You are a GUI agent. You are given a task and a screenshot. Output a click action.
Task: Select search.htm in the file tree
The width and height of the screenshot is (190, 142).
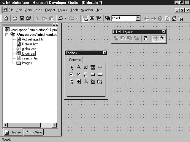point(30,58)
